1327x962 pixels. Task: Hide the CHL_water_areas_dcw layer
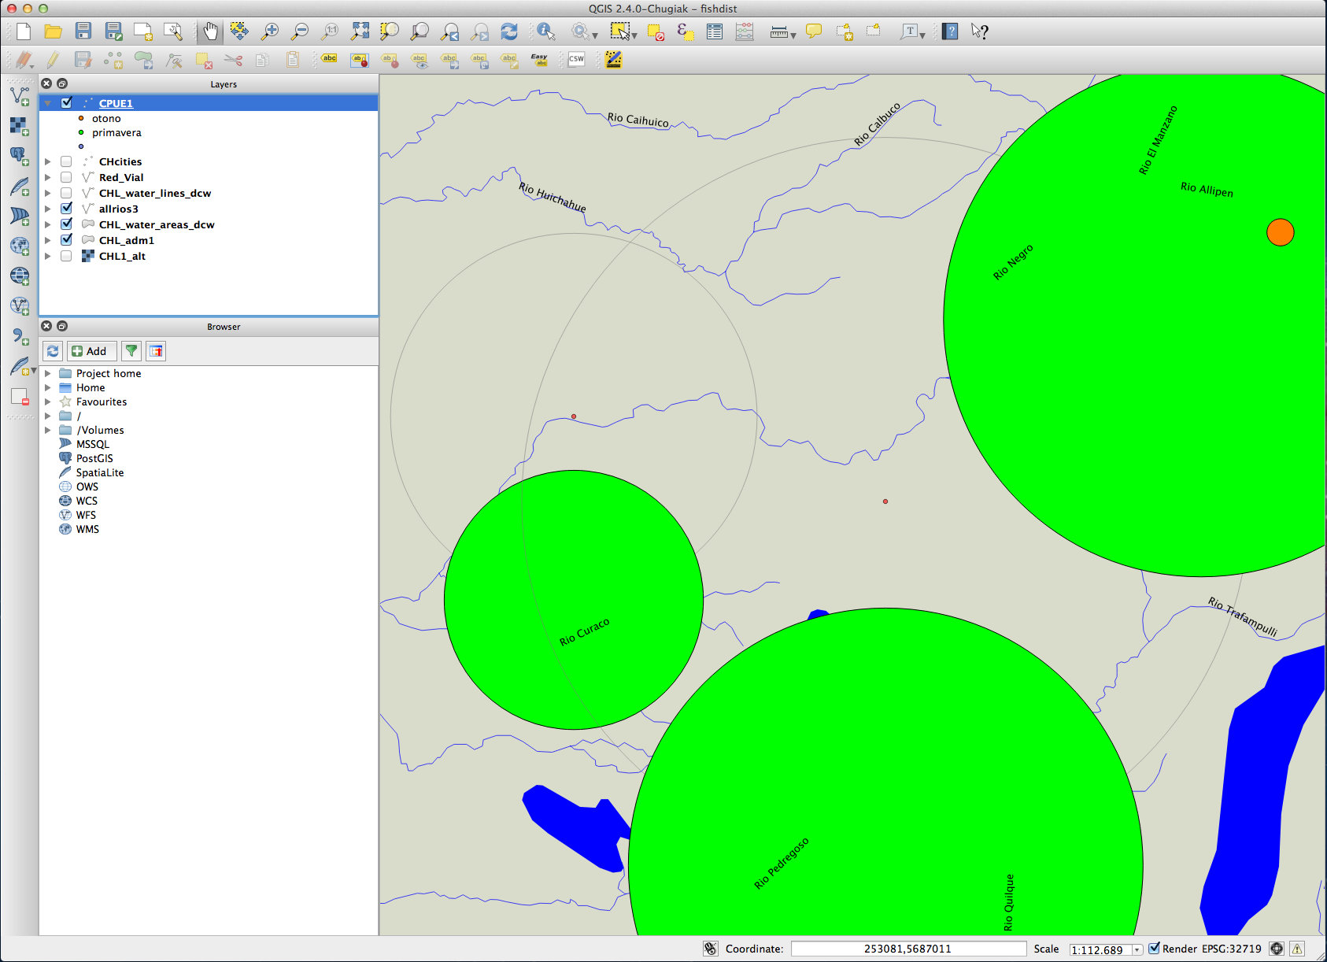tap(67, 224)
